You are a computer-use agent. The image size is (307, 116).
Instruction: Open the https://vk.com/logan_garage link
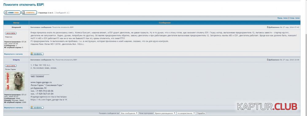coord(45,100)
